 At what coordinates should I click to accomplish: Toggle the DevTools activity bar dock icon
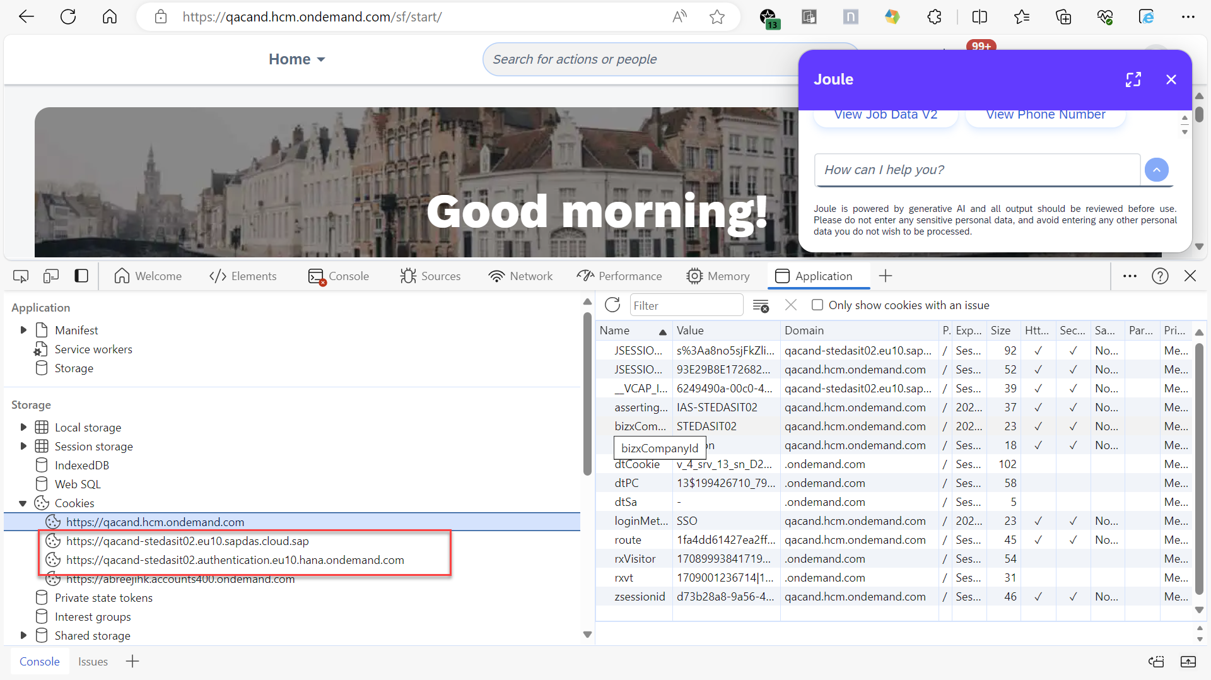pos(81,276)
